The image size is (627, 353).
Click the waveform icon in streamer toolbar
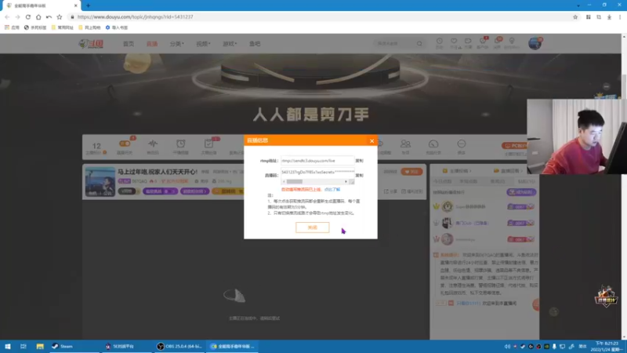(x=153, y=144)
